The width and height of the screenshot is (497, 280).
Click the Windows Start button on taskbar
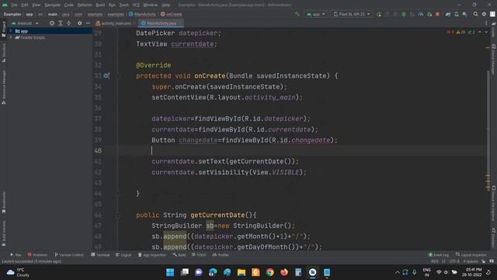pos(170,272)
